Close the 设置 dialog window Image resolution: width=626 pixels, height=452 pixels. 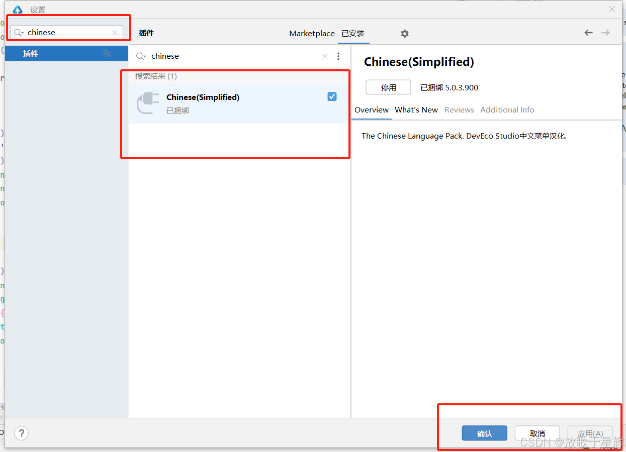612,9
